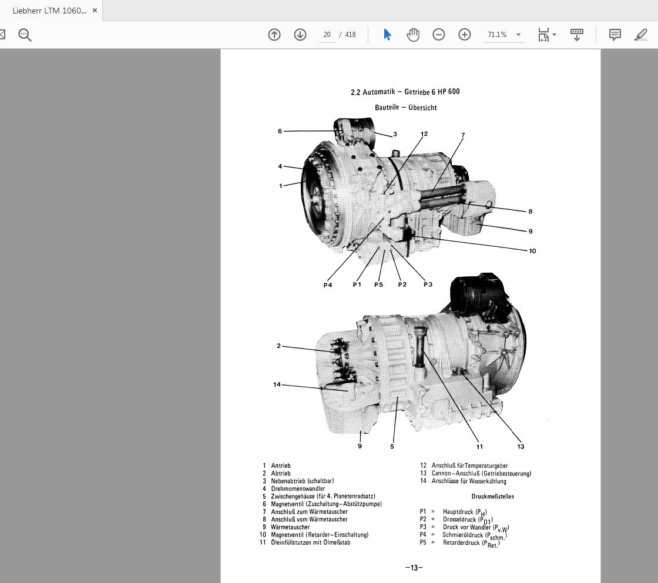Close the Liebherr LTM 1060 tab

tap(95, 11)
